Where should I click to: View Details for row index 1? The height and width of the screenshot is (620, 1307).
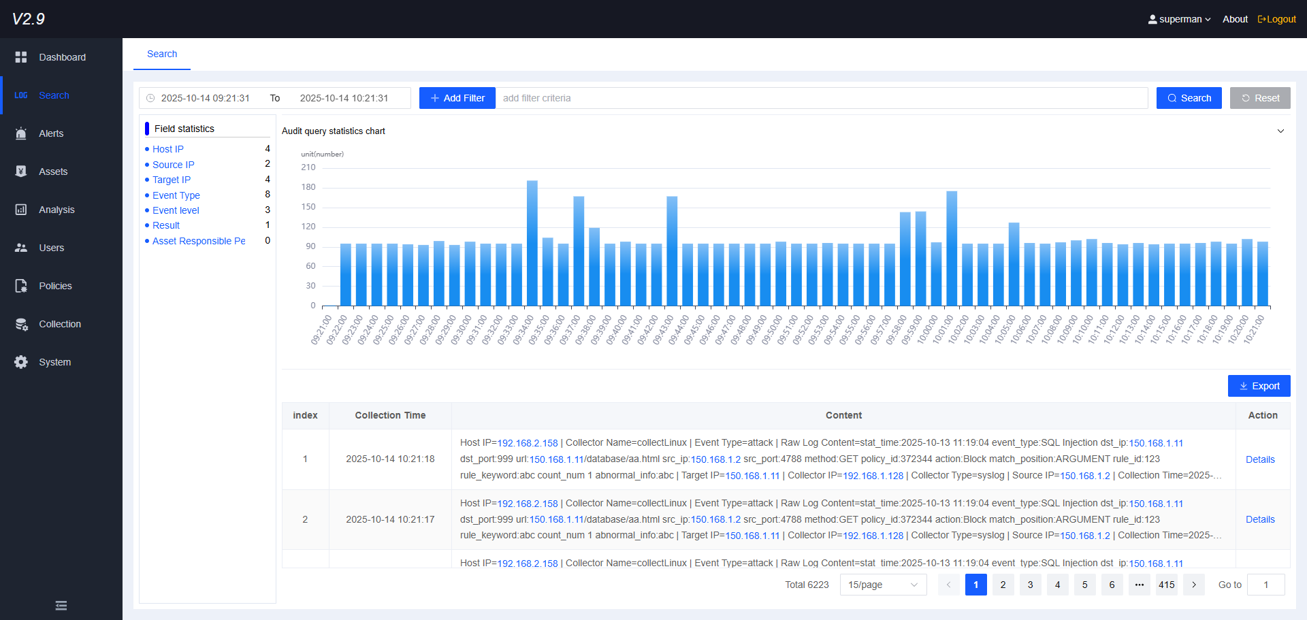[1260, 459]
